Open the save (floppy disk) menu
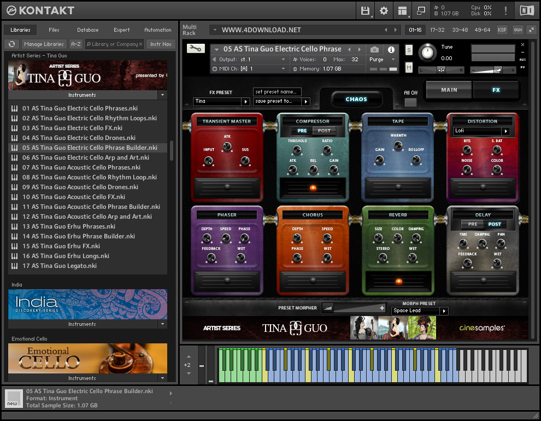Viewport: 541px width, 421px height. pos(366,11)
